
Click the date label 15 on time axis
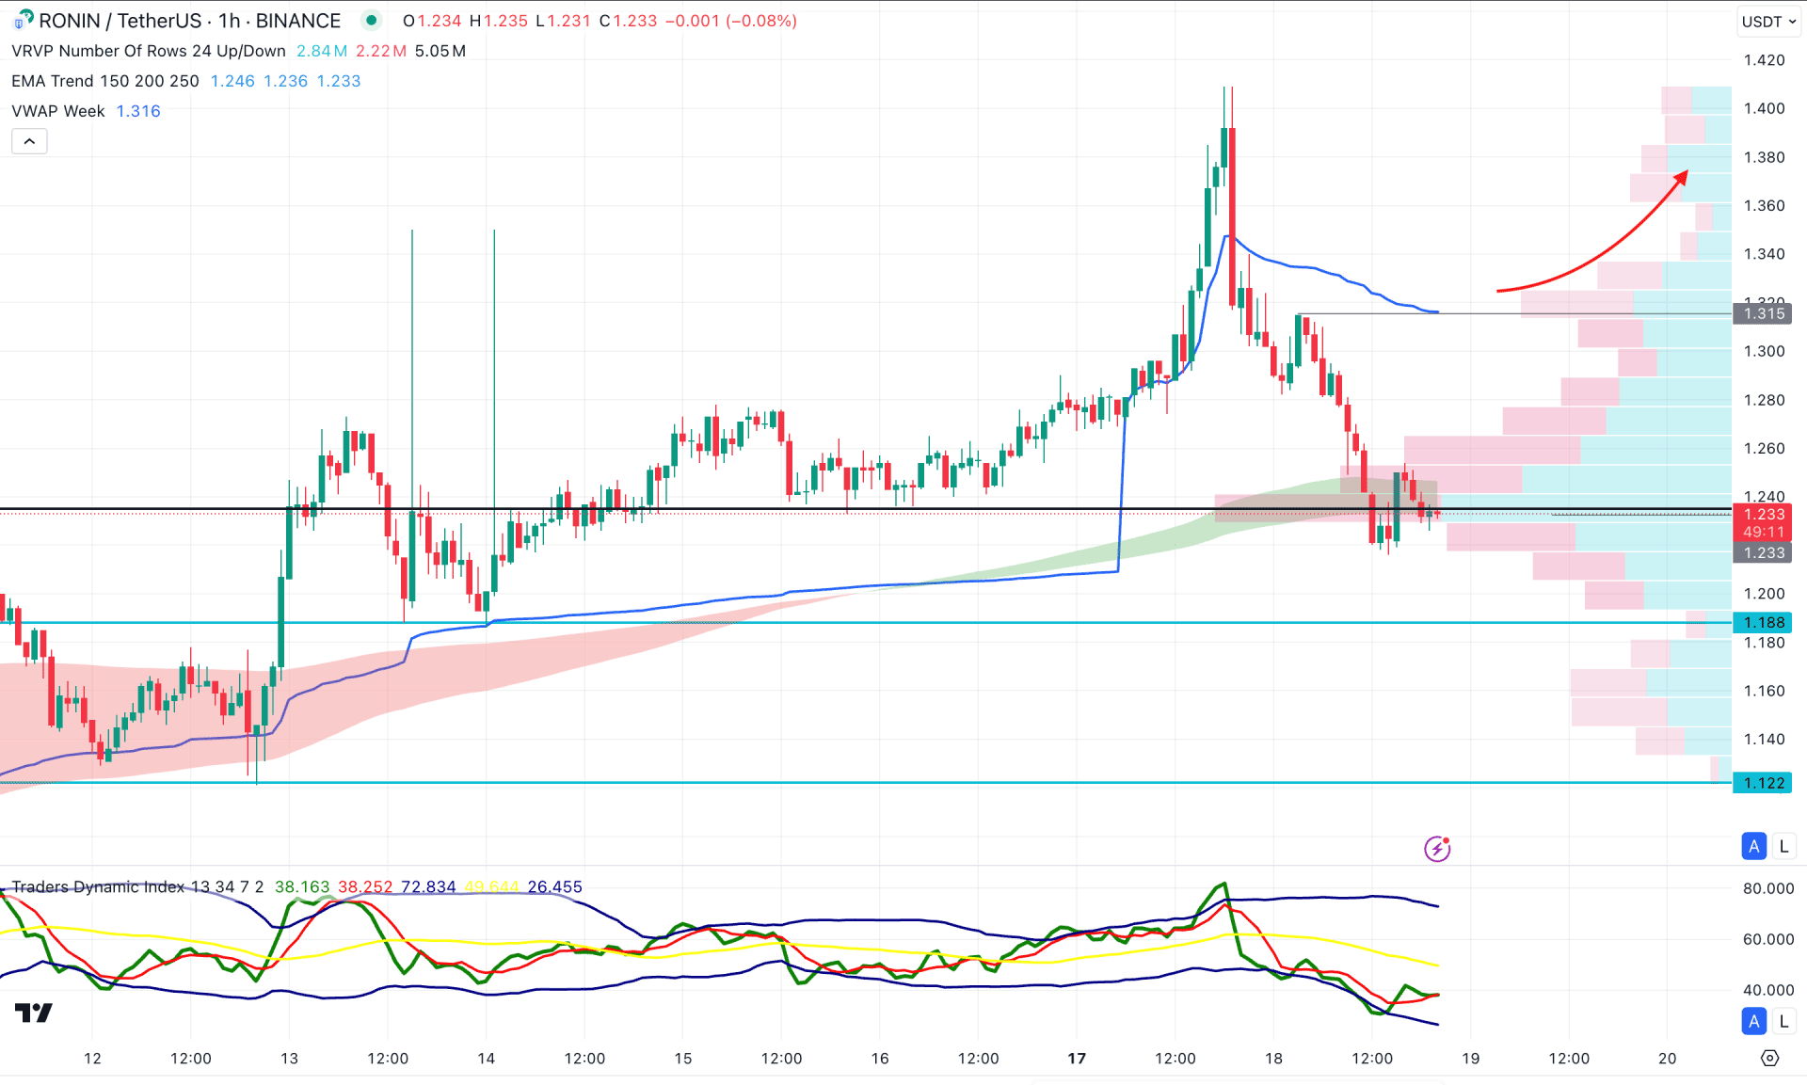682,1058
